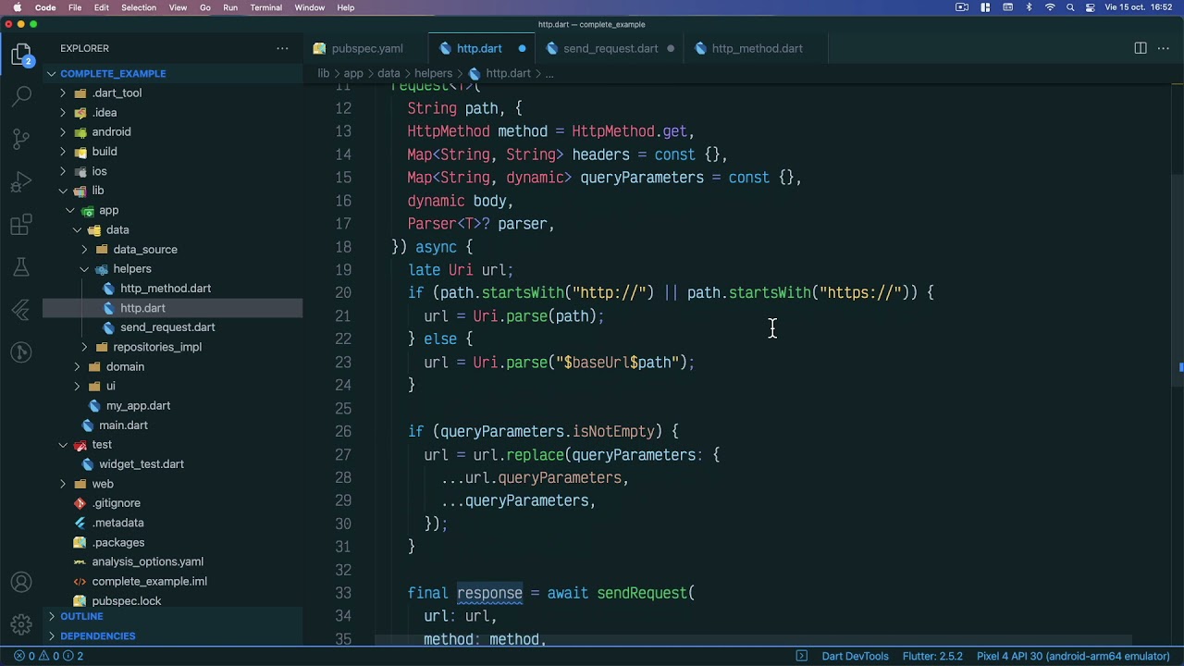The height and width of the screenshot is (666, 1184).
Task: Open the Selection menu
Action: pos(139,7)
